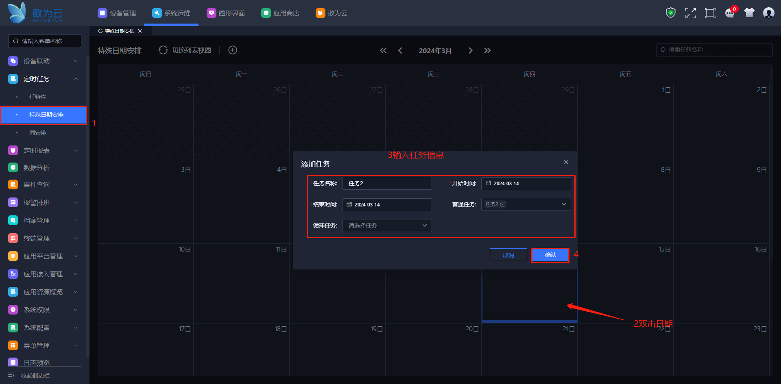Image resolution: width=781 pixels, height=384 pixels.
Task: Open the message notifications chat icon
Action: 730,13
